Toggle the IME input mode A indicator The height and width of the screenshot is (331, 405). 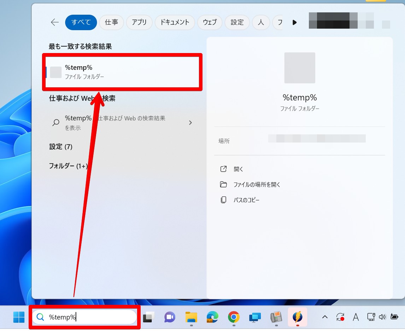pos(356,317)
